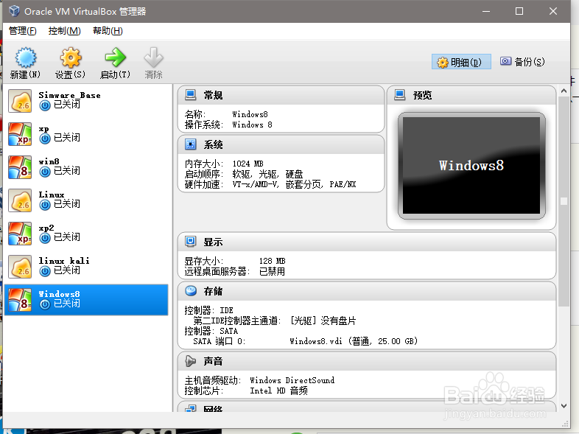Click the xp2 machine's Windows XP icon
This screenshot has width=579, height=434.
click(20, 234)
